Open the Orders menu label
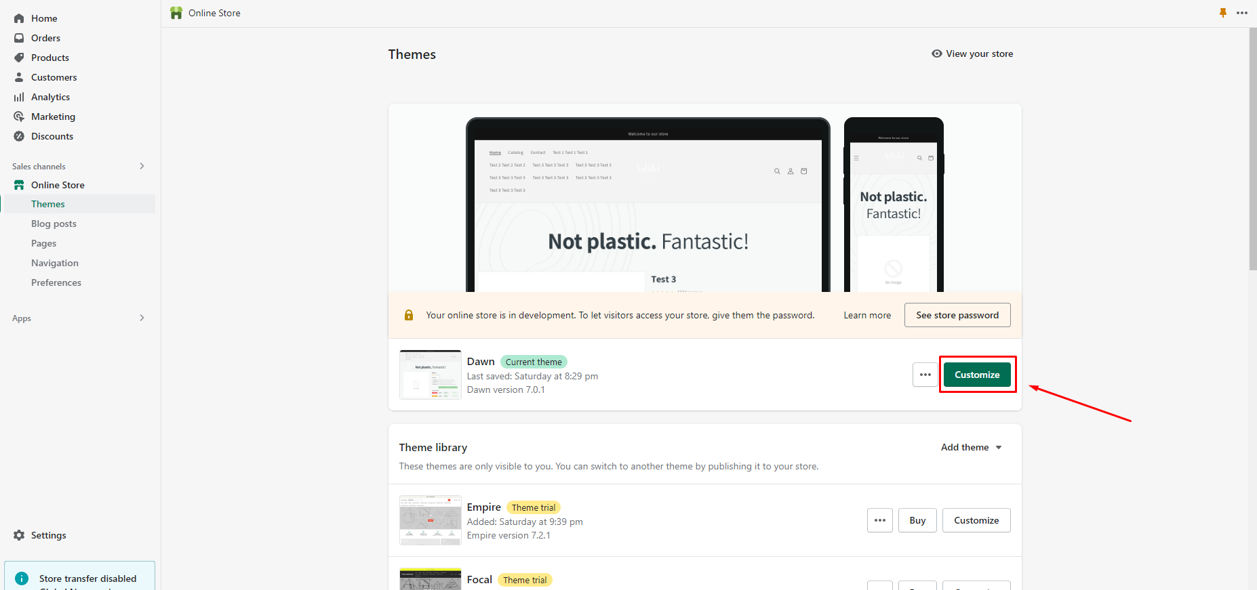1257x590 pixels. pyautogui.click(x=45, y=38)
